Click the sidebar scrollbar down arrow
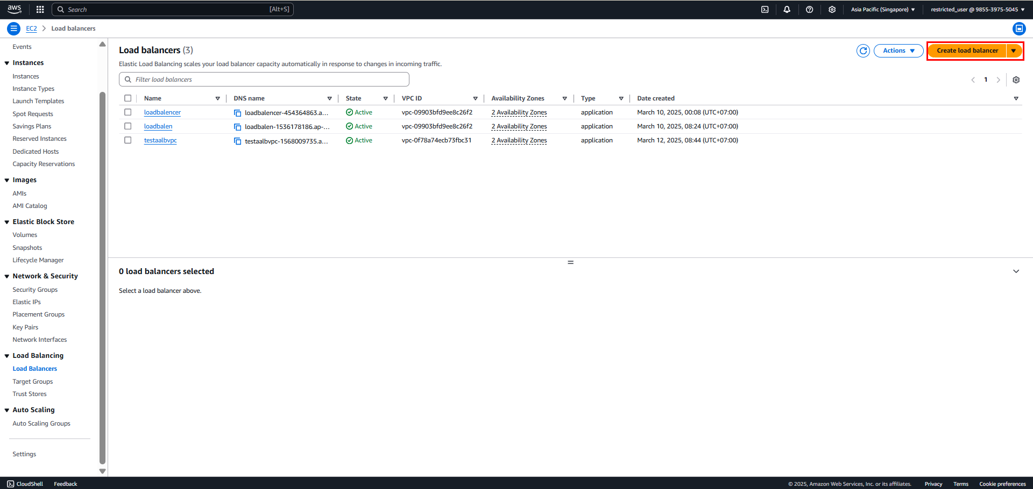 pyautogui.click(x=102, y=471)
